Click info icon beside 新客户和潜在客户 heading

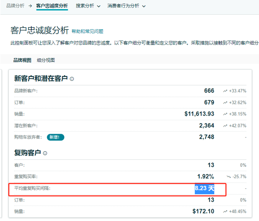(x=72, y=79)
